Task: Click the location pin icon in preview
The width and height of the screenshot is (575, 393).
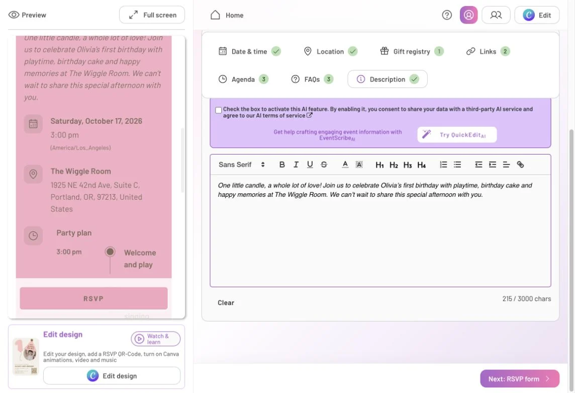Action: tap(33, 174)
